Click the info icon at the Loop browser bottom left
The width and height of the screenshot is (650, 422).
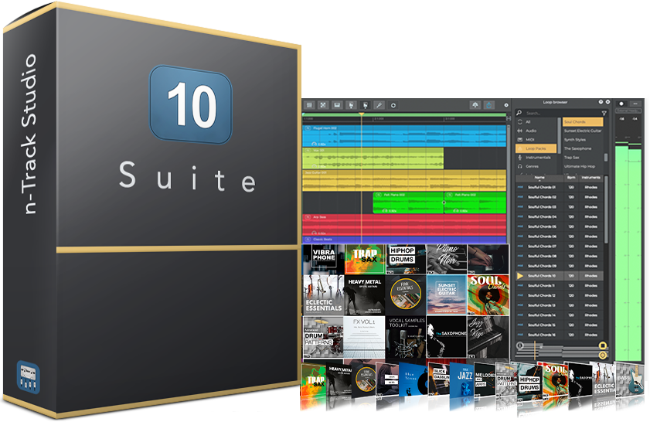click(x=520, y=345)
